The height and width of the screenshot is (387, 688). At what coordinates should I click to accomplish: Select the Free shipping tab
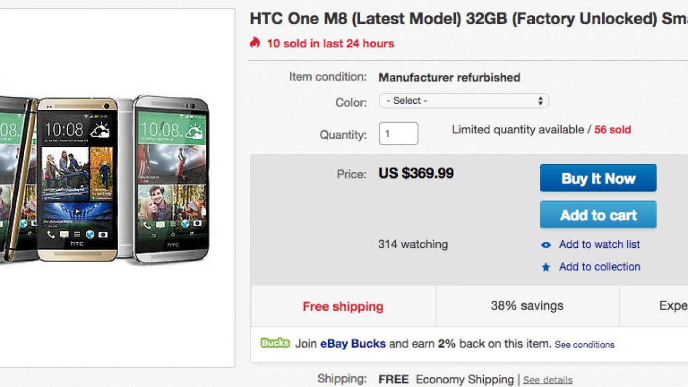[343, 306]
